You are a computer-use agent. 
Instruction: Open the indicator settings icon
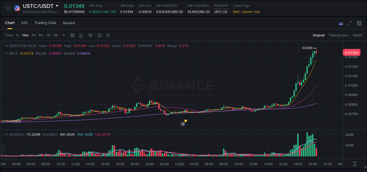pyautogui.click(x=99, y=35)
